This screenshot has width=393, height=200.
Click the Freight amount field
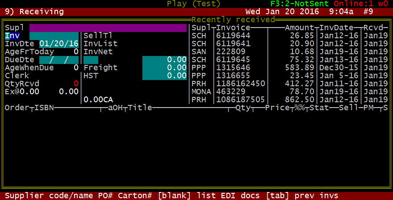click(164, 68)
